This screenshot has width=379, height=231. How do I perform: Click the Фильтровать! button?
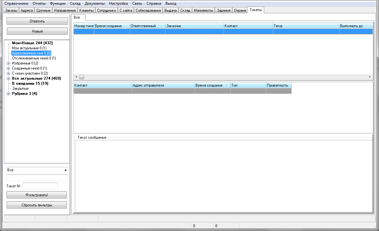[x=37, y=195]
